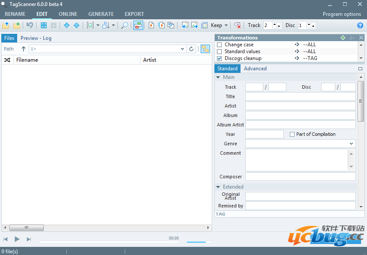
Task: Click the blue move down arrow icon
Action: (66, 25)
